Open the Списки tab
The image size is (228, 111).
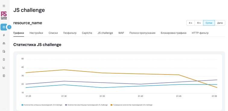pyautogui.click(x=53, y=33)
